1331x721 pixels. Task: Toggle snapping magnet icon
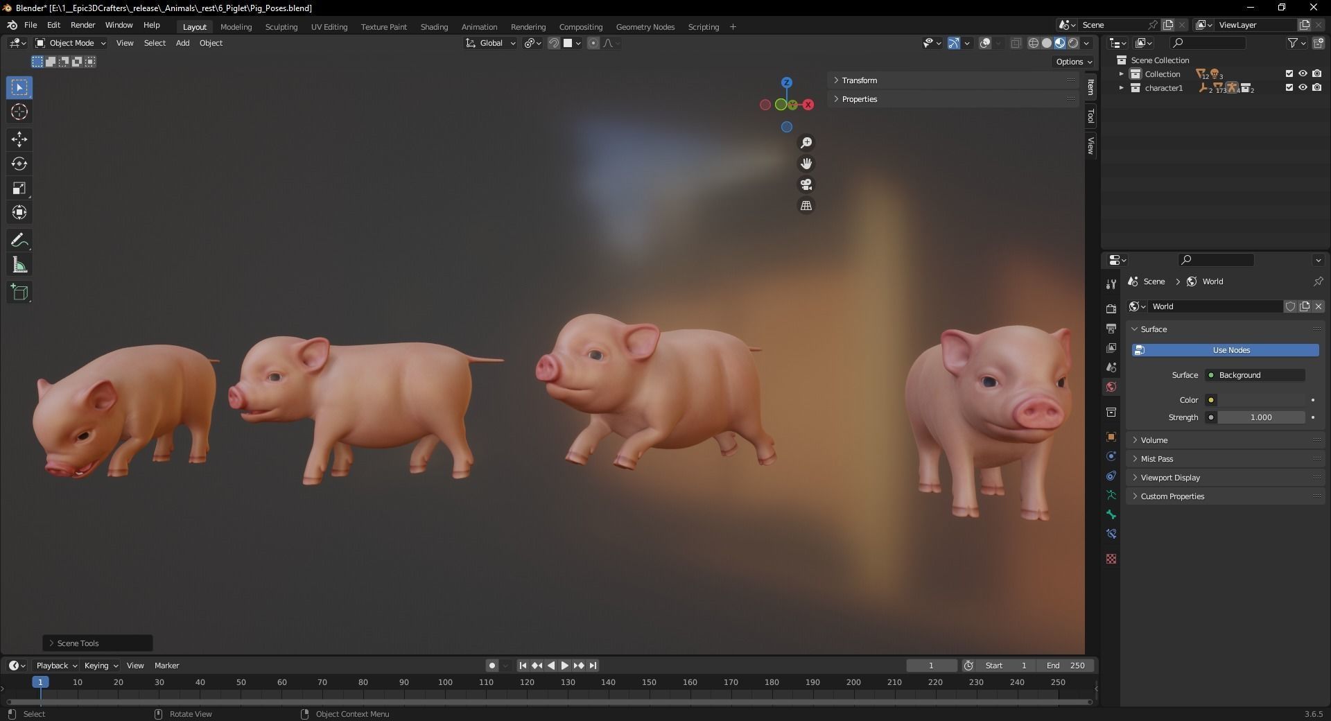[x=553, y=43]
